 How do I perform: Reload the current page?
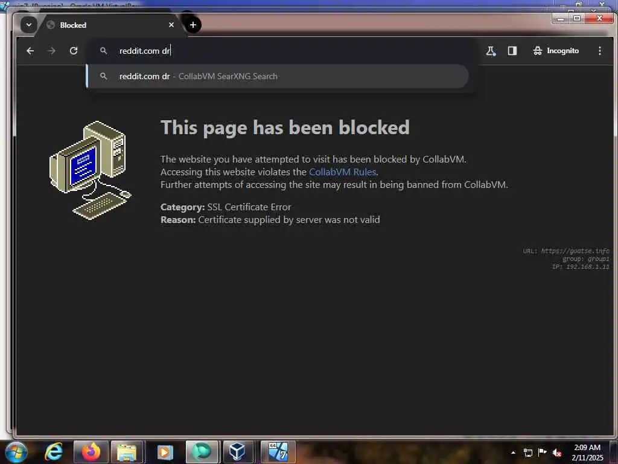[x=74, y=51]
